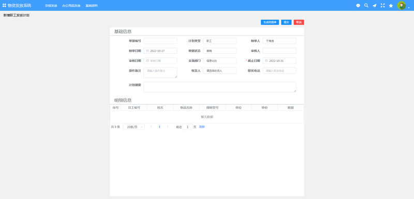Image resolution: width=414 pixels, height=199 pixels.
Task: Click the search magnifier icon in header
Action: pos(366,5)
